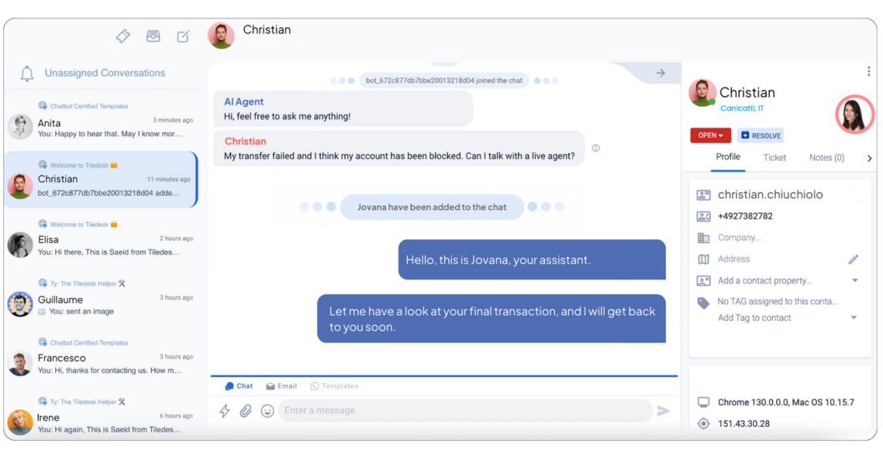Click Christian's avatar in the contact panel

[x=702, y=93]
